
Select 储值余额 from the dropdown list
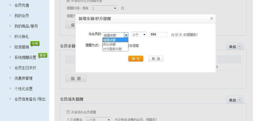tap(115, 40)
